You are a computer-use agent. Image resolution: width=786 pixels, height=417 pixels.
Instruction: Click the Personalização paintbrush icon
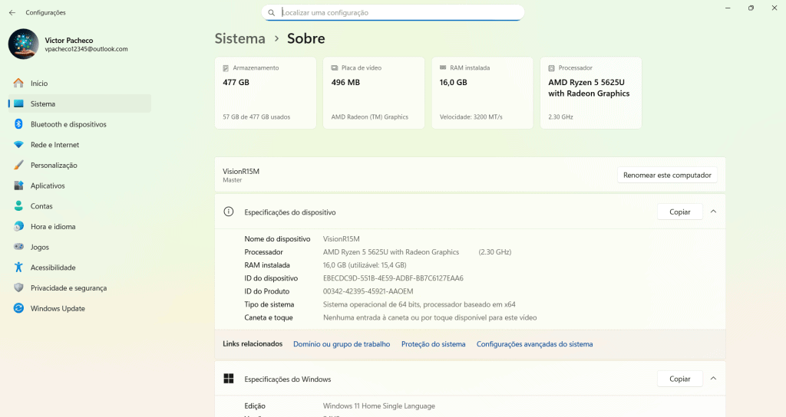pos(18,166)
